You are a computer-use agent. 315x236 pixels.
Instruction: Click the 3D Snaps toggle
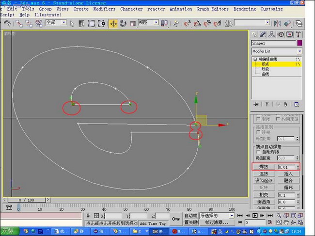point(187,24)
